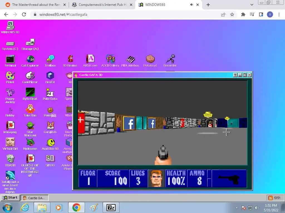
Task: Open the system volume speaker icon
Action: point(257,208)
